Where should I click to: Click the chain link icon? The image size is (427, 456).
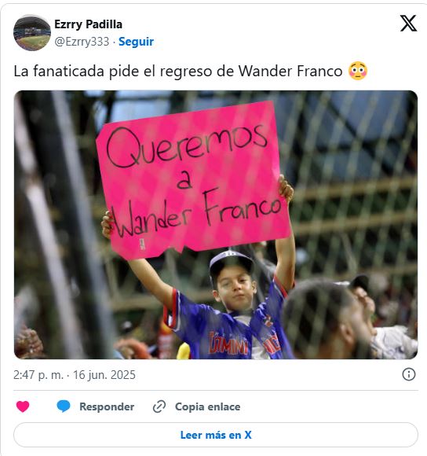[x=159, y=406]
